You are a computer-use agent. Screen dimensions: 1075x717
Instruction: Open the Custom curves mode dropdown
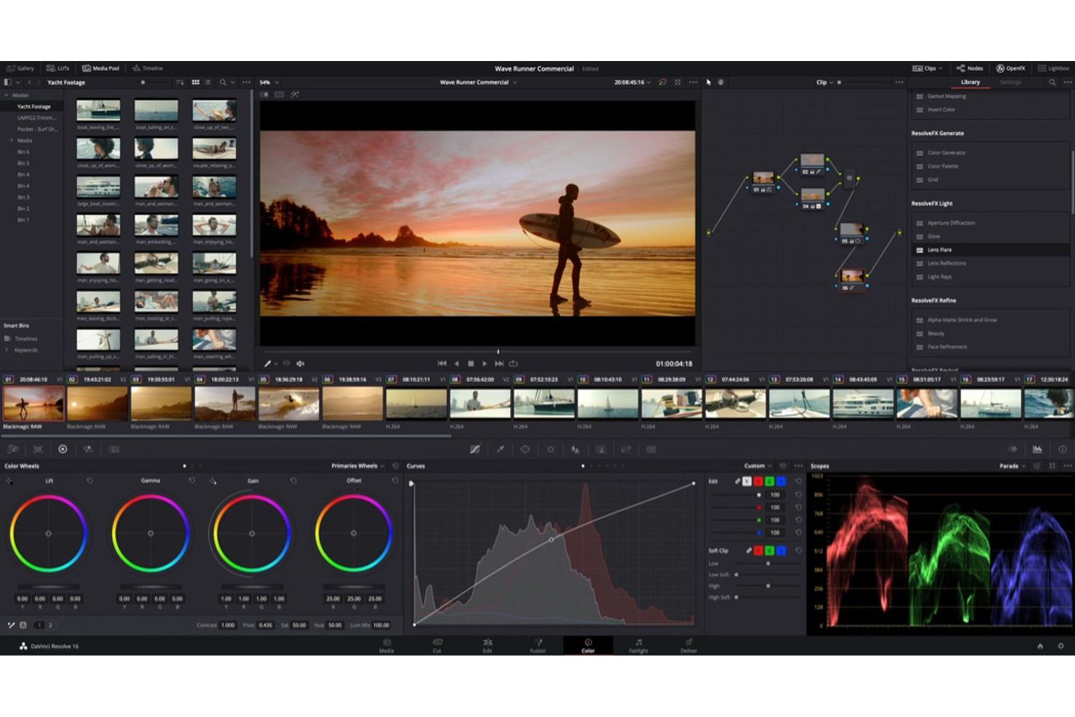pyautogui.click(x=758, y=465)
